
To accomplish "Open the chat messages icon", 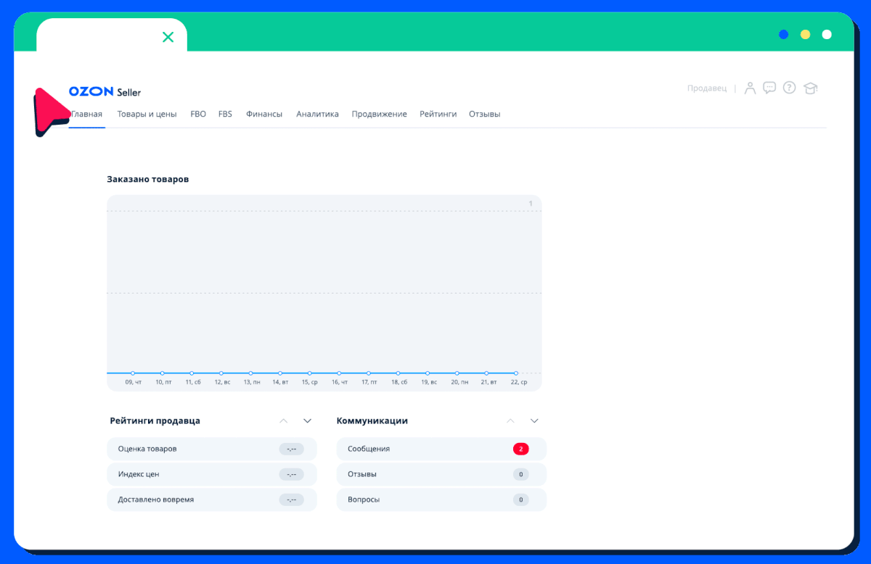I will pos(769,88).
